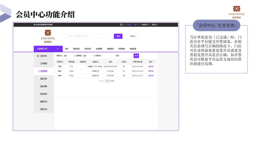Select 发票管理 in the member sidebar
Viewport: 254px width, 142px height.
(44, 71)
